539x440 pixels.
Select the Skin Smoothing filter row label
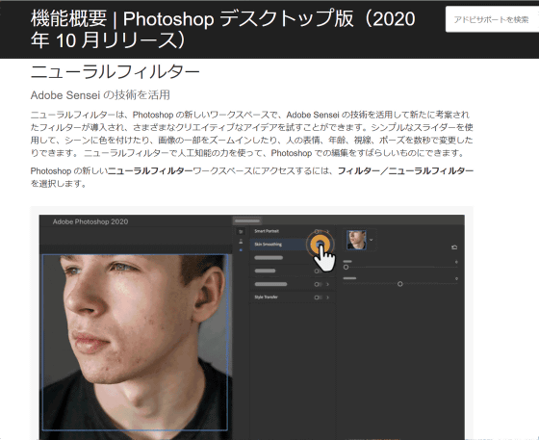click(269, 244)
